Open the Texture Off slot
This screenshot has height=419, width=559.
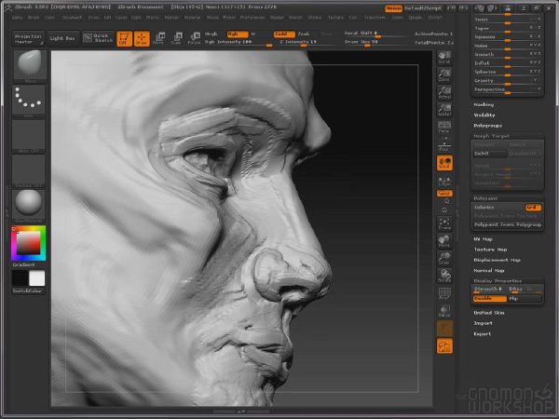pyautogui.click(x=29, y=171)
